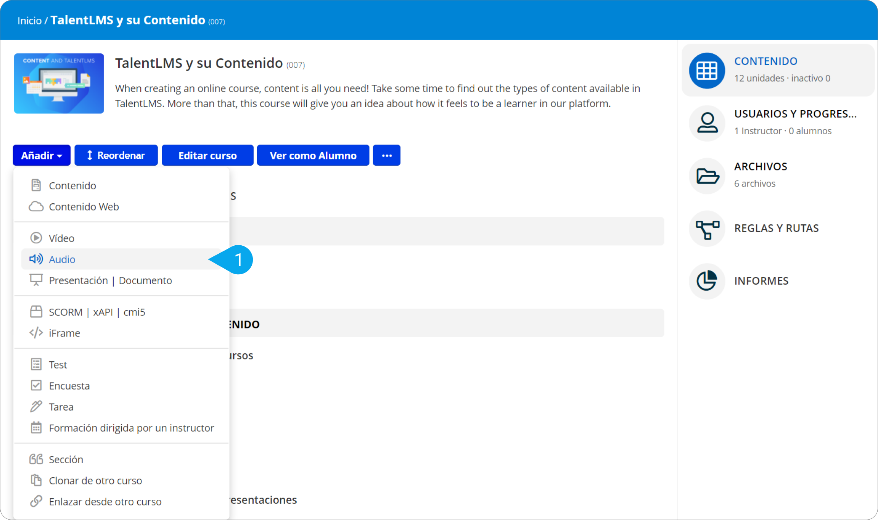Click the Contenido document icon

(x=36, y=185)
